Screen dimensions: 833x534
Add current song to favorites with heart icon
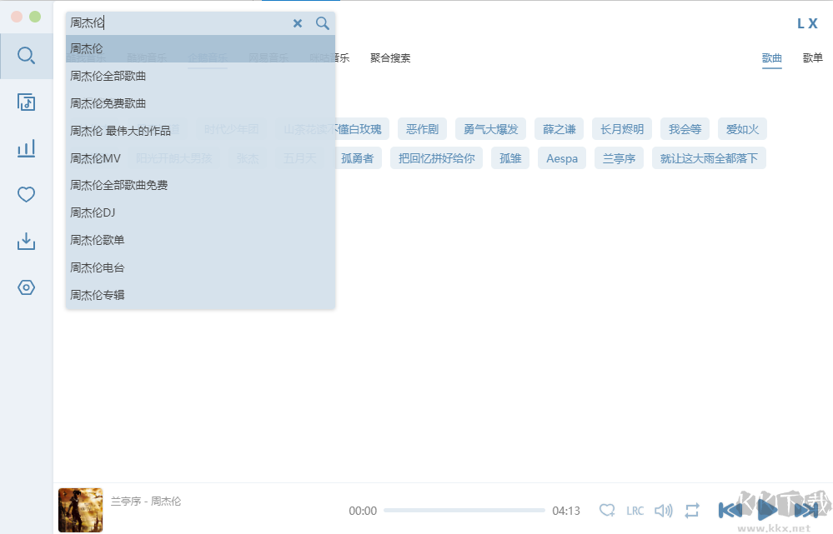608,510
